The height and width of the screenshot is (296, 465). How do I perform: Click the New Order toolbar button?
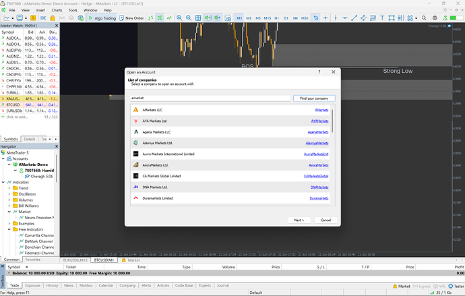(x=131, y=18)
